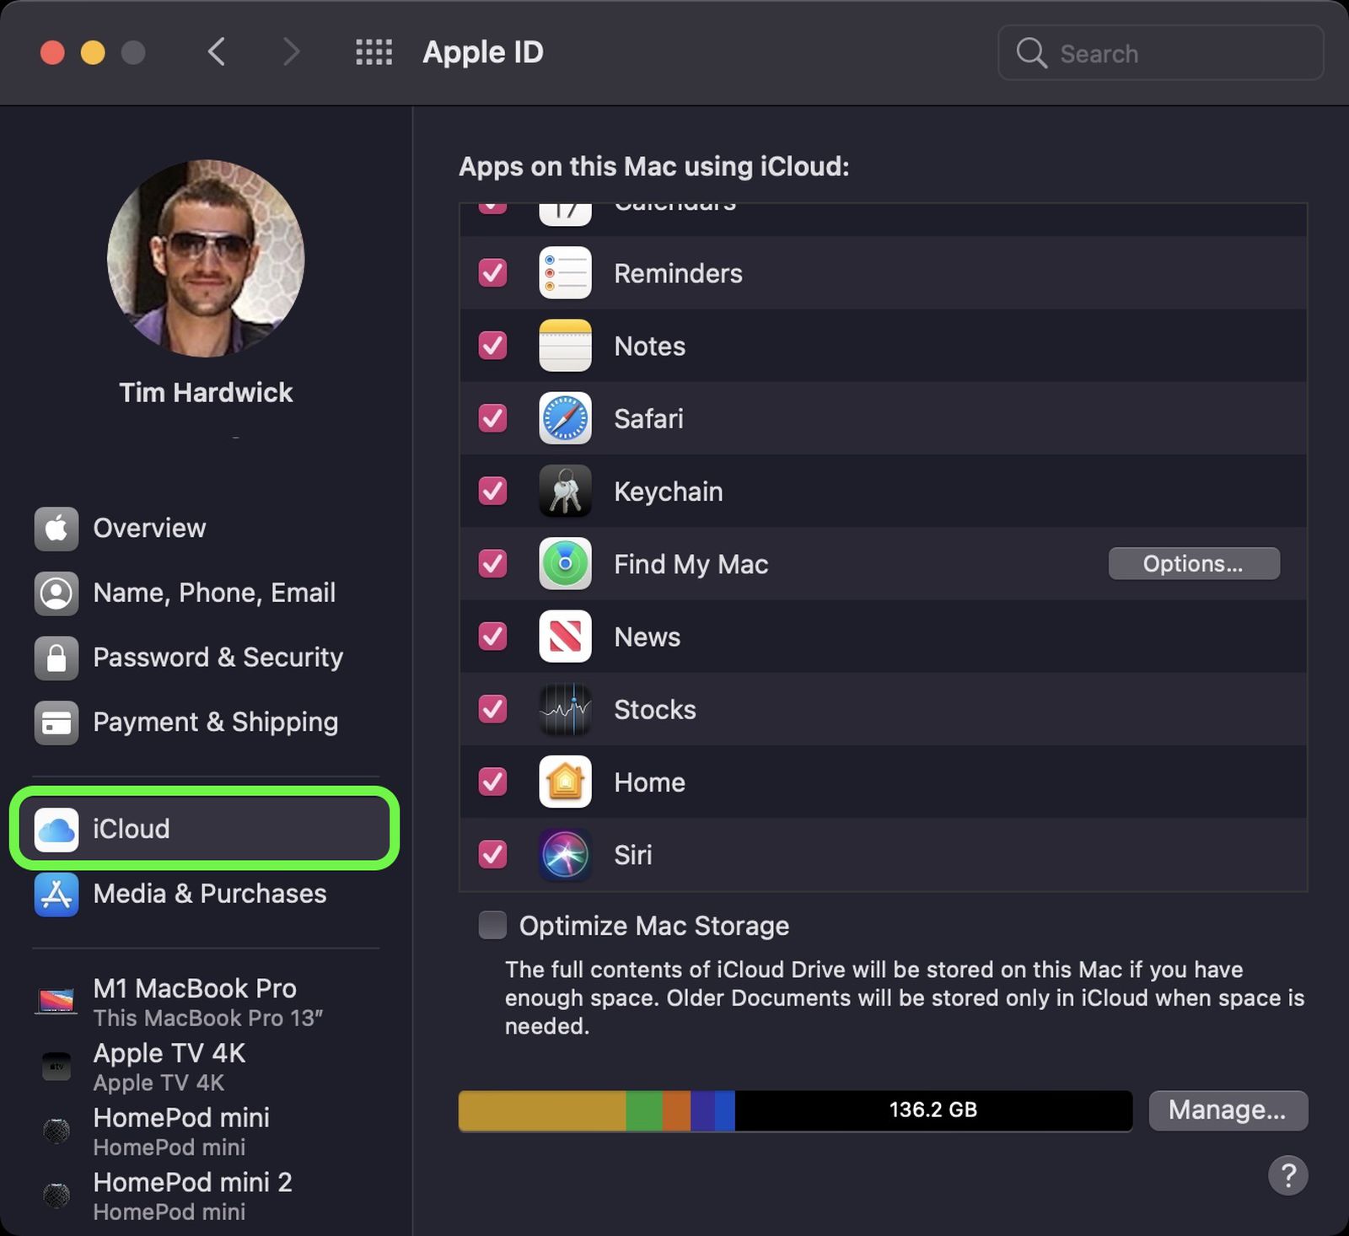Enable Optimize Mac Storage
Screen dimensions: 1349x1236
point(492,925)
